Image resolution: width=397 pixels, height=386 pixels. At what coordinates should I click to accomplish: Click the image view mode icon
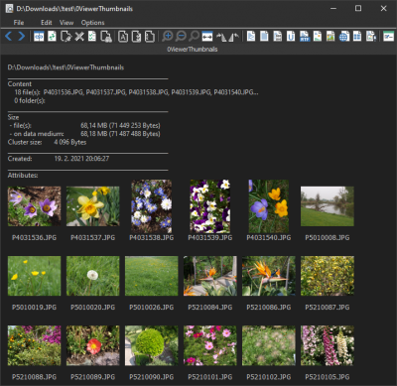331,36
